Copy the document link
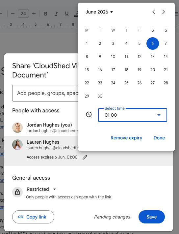 tap(33, 217)
